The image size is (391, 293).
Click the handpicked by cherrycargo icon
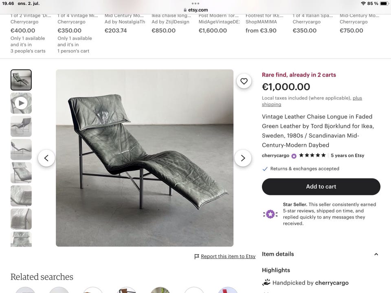tap(266, 282)
